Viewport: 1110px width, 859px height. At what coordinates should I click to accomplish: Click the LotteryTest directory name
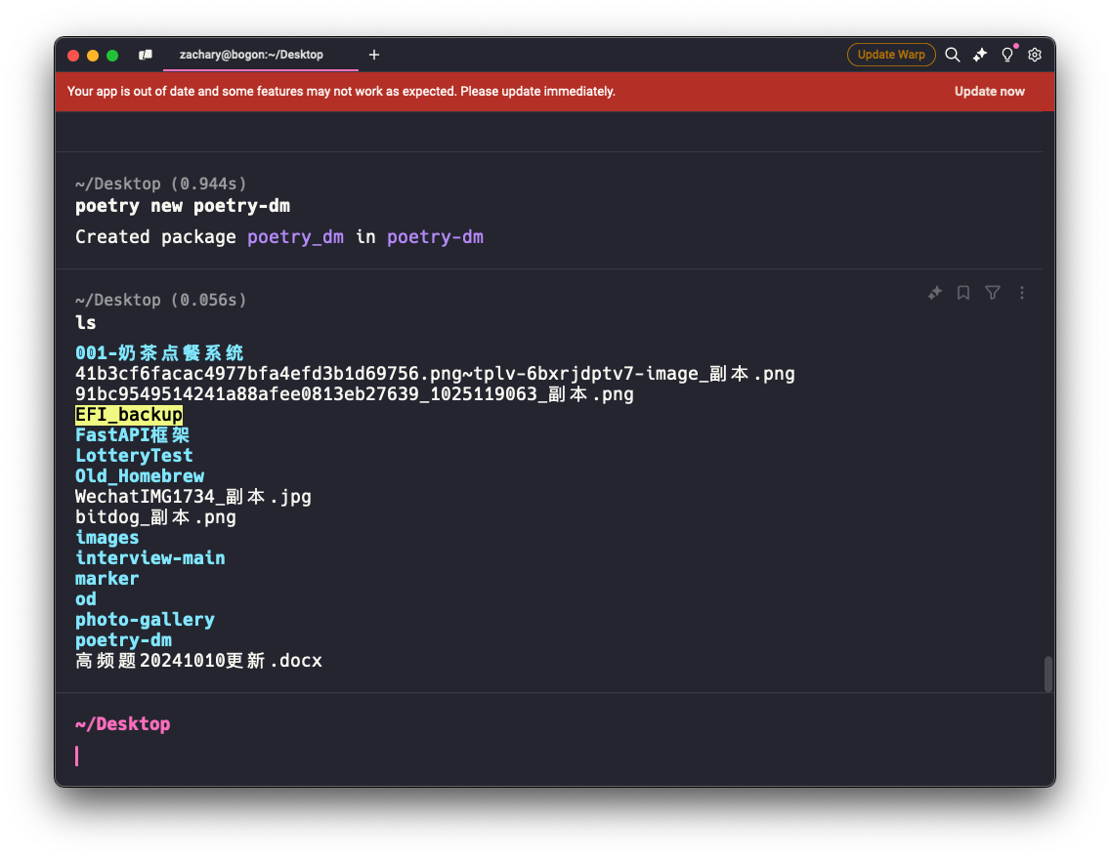tap(134, 455)
